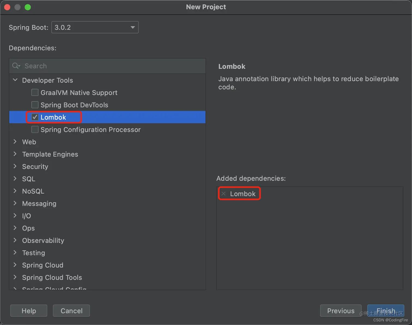This screenshot has height=325, width=412.
Task: Click the green zoom window button
Action: (x=28, y=7)
